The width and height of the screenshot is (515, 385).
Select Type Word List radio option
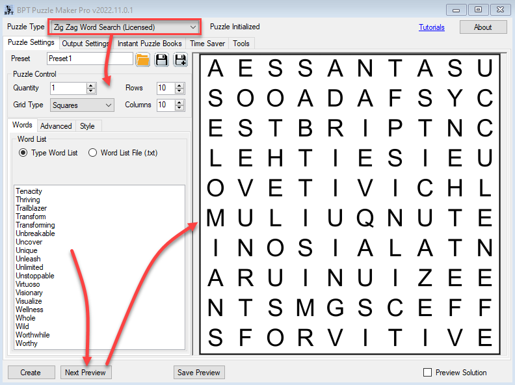23,153
